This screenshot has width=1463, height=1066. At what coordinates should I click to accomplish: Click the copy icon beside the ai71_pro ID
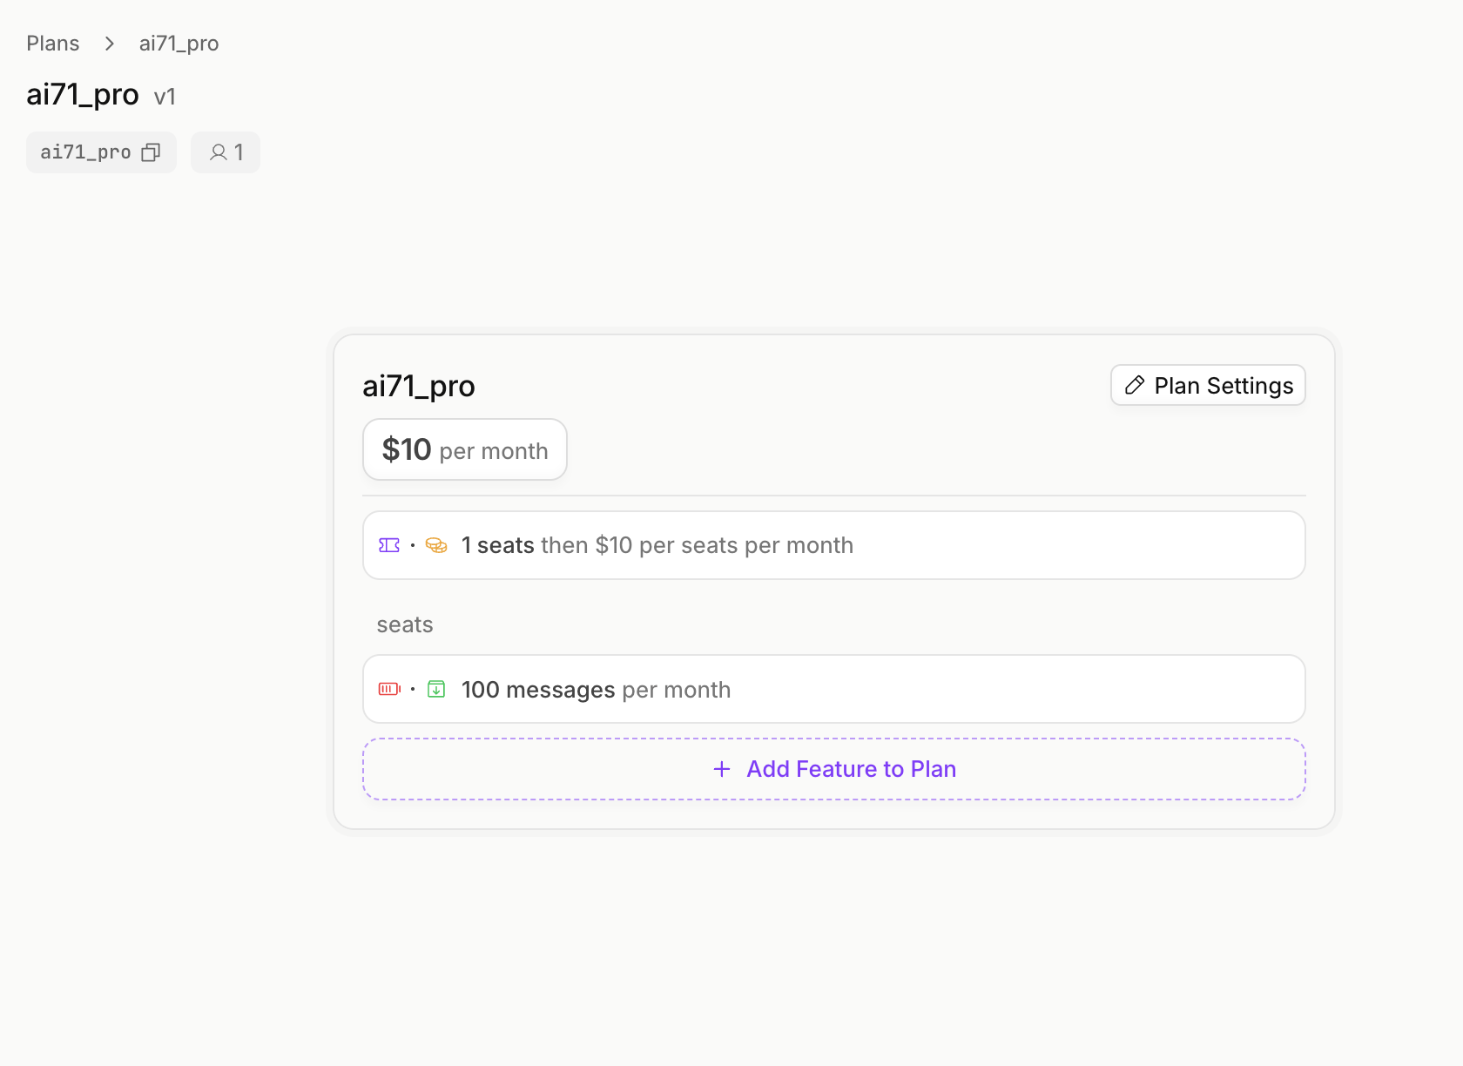click(x=151, y=152)
